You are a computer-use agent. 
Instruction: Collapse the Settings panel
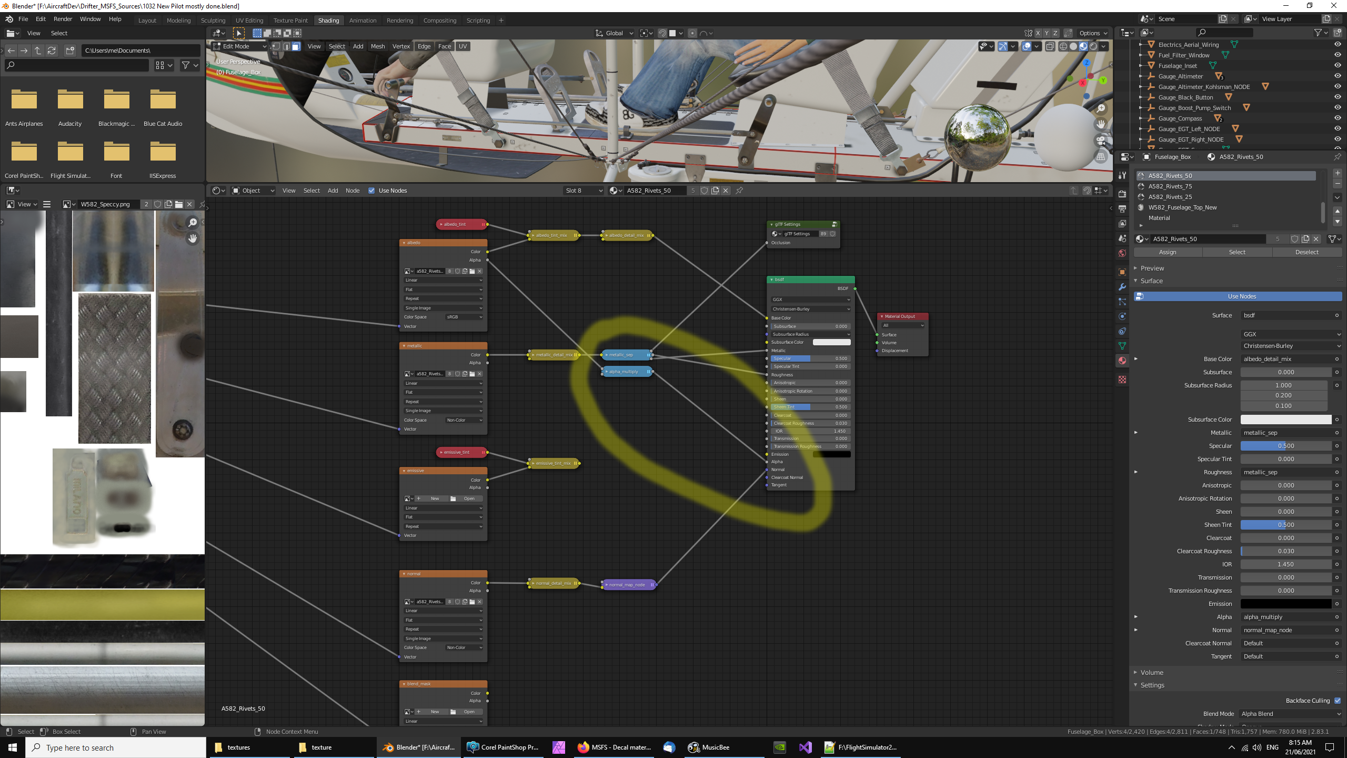click(x=1152, y=685)
